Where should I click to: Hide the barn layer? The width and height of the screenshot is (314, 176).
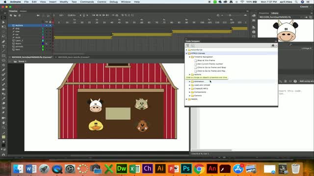click(47, 49)
